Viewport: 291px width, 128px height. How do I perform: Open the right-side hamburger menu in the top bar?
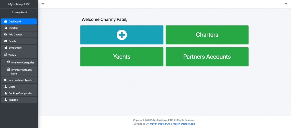point(286,4)
